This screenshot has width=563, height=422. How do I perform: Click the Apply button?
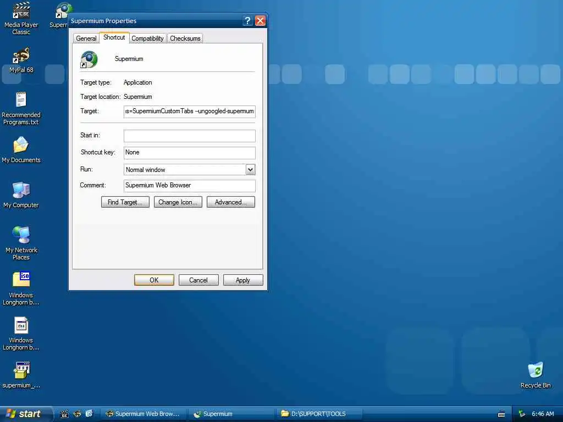pyautogui.click(x=243, y=280)
